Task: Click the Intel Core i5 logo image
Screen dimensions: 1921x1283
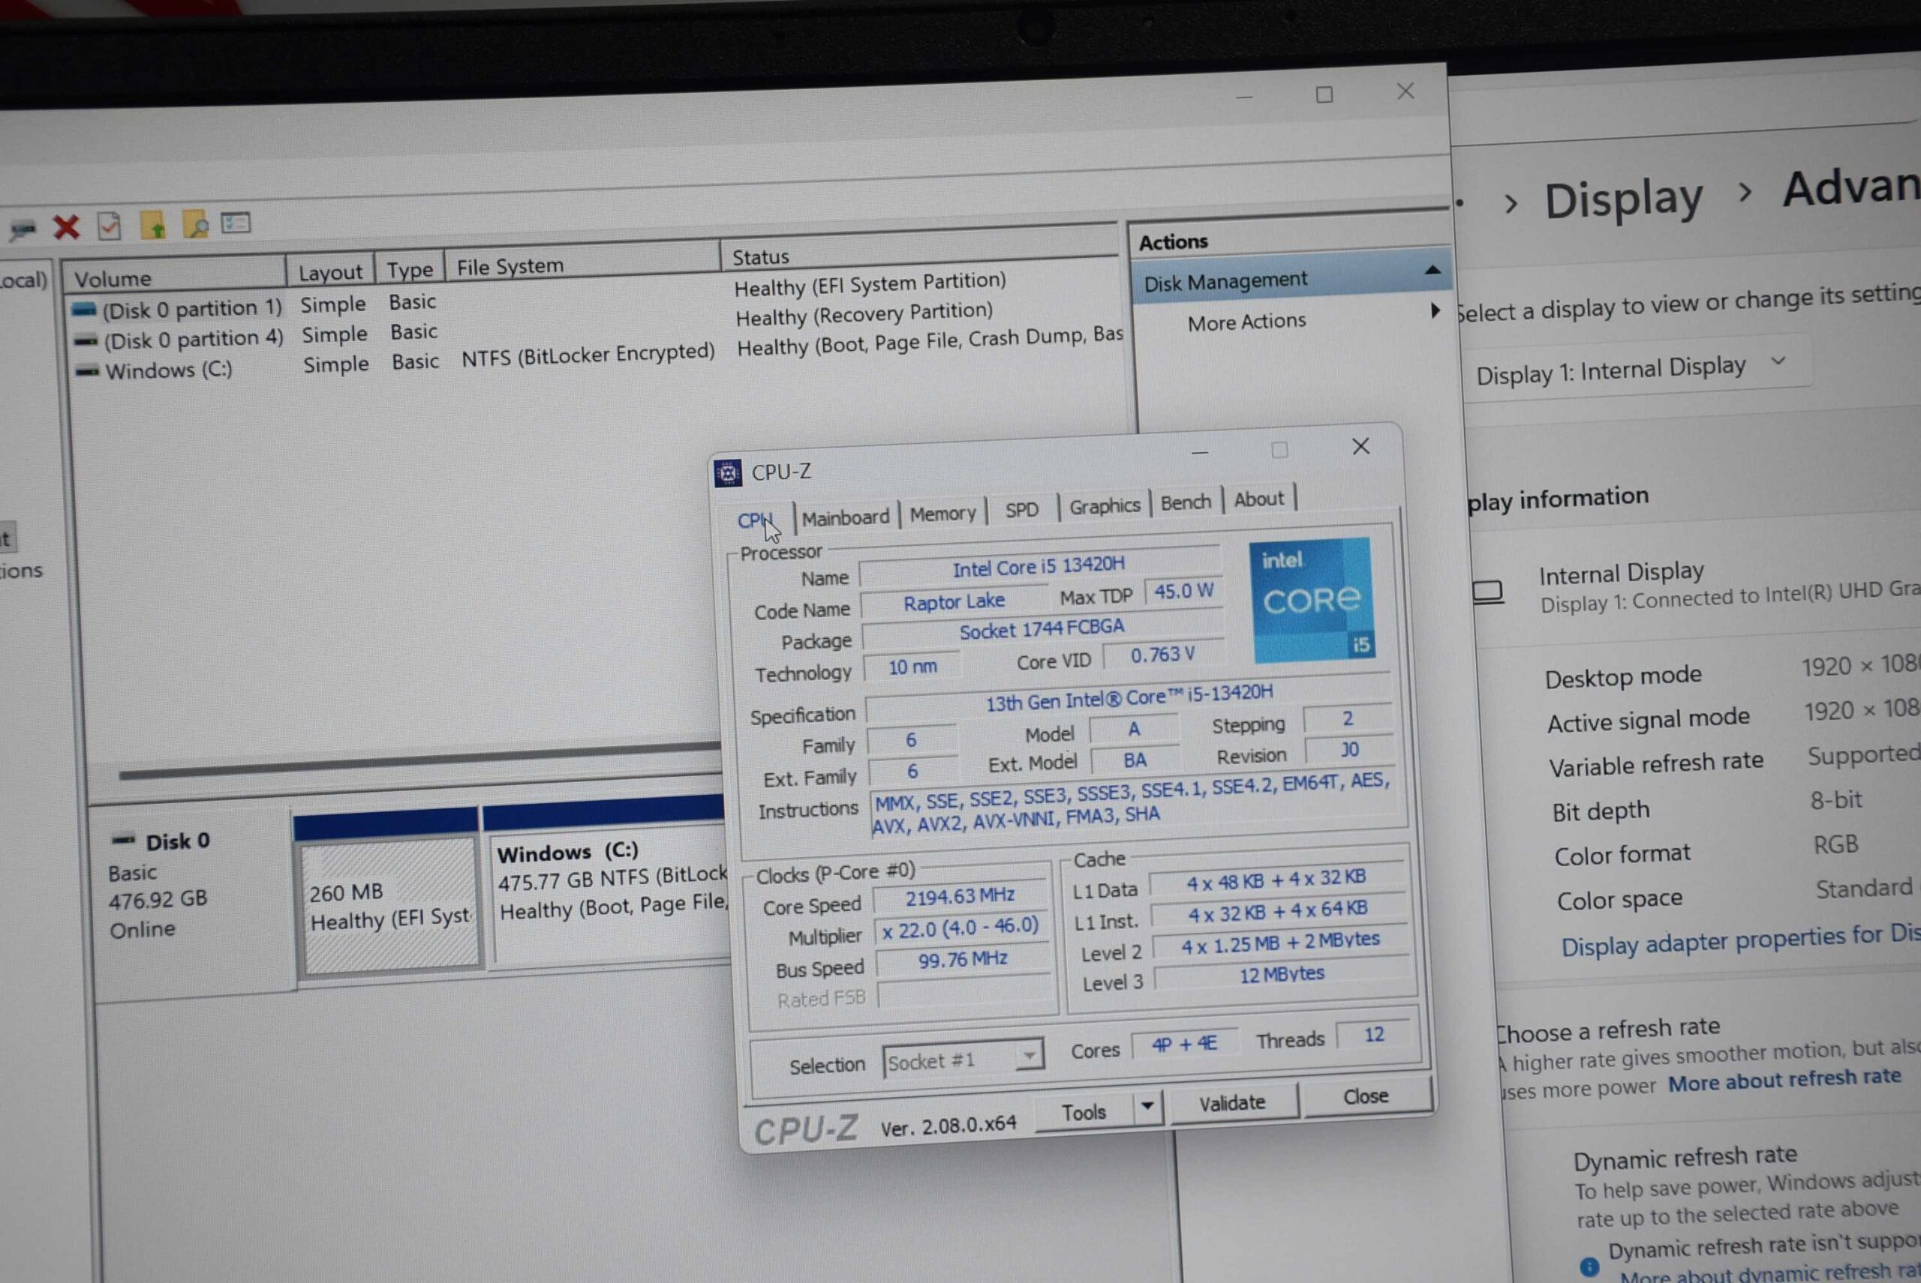Action: tap(1312, 600)
